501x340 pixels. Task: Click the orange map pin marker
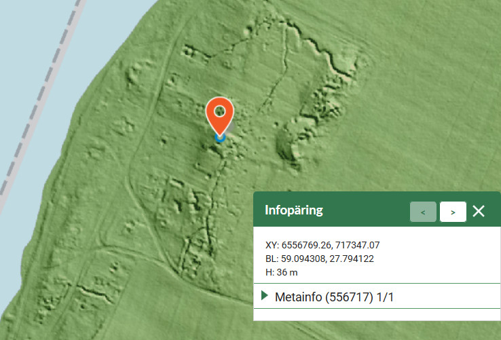point(219,113)
